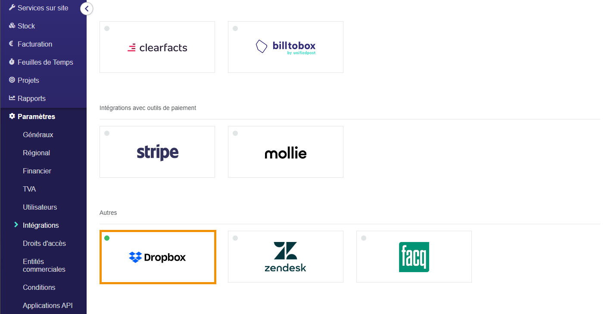Open the Applications API link
This screenshot has height=314, width=605.
click(x=48, y=305)
